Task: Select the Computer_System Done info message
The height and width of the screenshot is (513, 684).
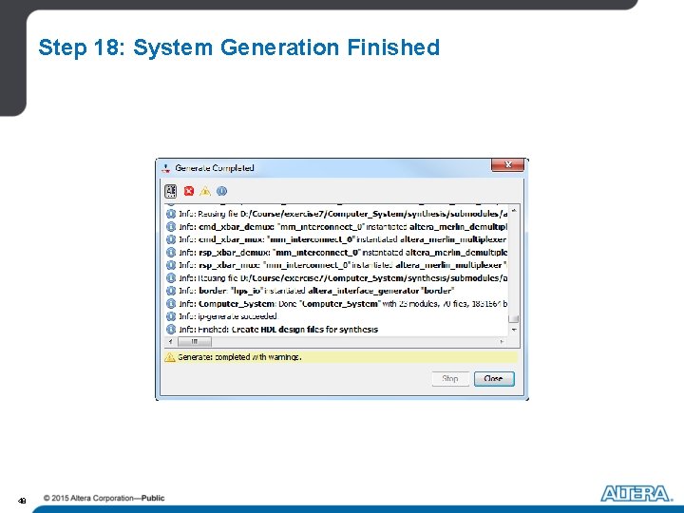Action: click(336, 304)
